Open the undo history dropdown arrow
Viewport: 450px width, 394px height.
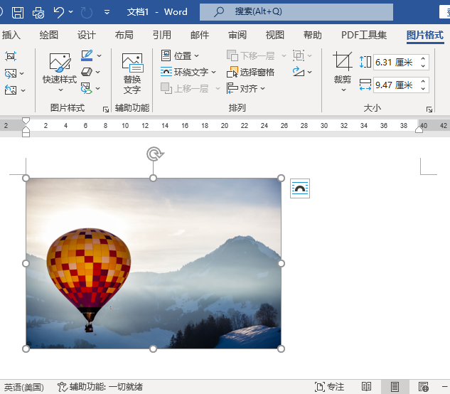point(70,12)
